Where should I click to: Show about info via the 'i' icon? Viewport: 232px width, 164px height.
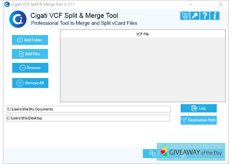tap(215, 16)
